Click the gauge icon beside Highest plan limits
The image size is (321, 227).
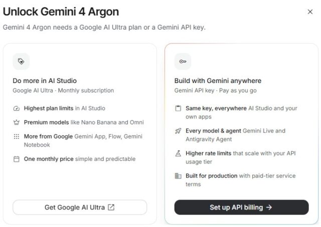17,108
